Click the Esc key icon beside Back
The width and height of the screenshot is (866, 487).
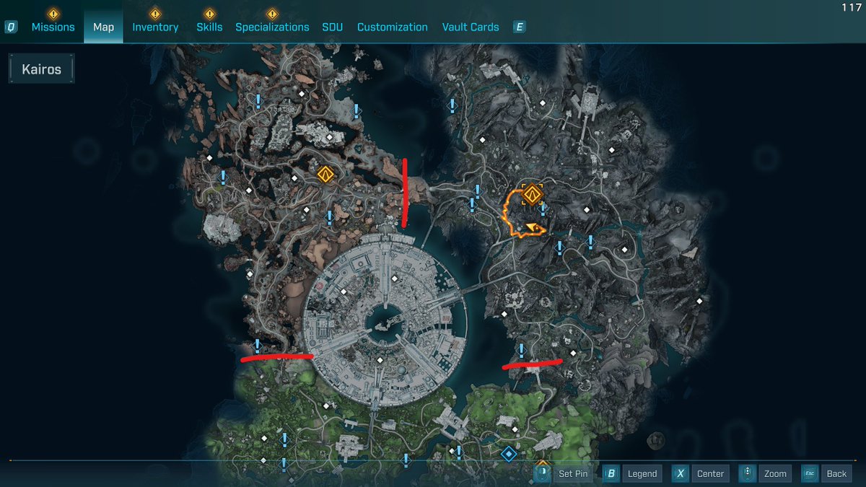point(809,473)
